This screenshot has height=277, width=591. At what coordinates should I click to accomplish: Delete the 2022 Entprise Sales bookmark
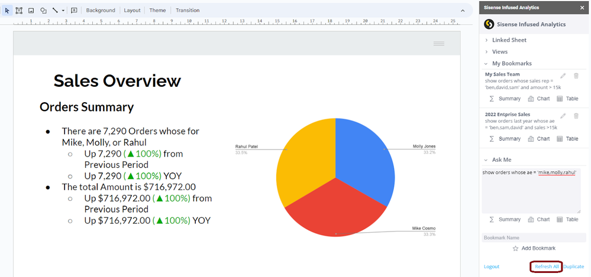tap(576, 116)
